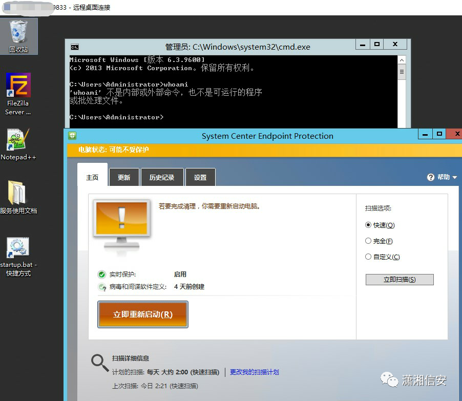The width and height of the screenshot is (462, 401).
Task: Click the cmd.exe window title bar text
Action: pos(238,47)
